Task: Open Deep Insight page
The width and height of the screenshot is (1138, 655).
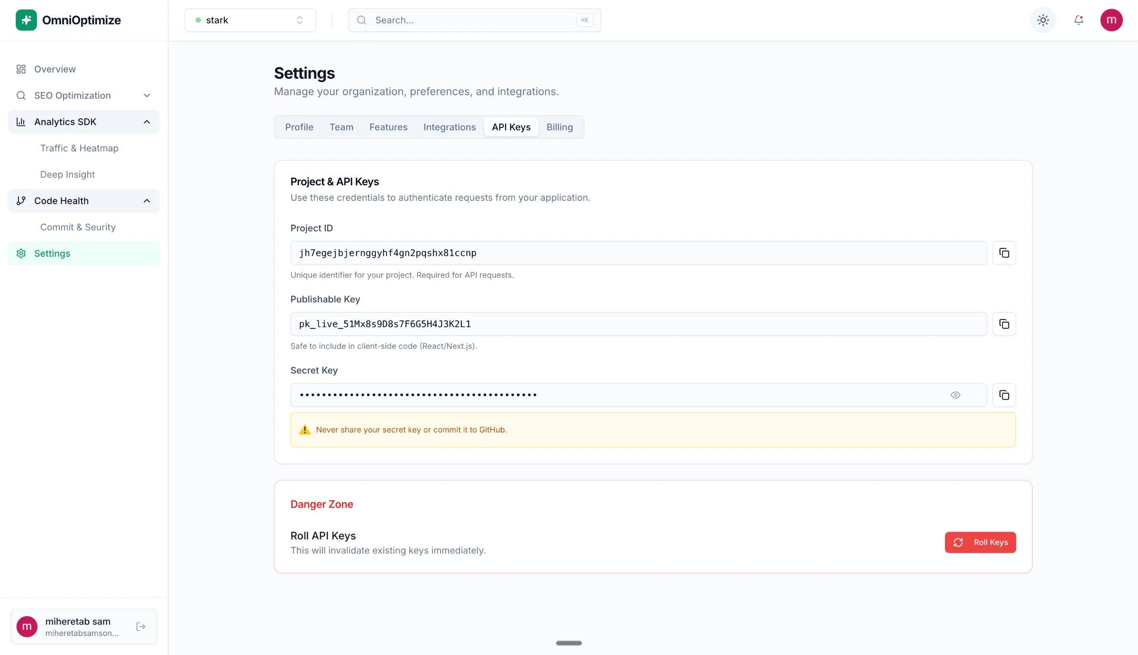Action: click(x=67, y=174)
